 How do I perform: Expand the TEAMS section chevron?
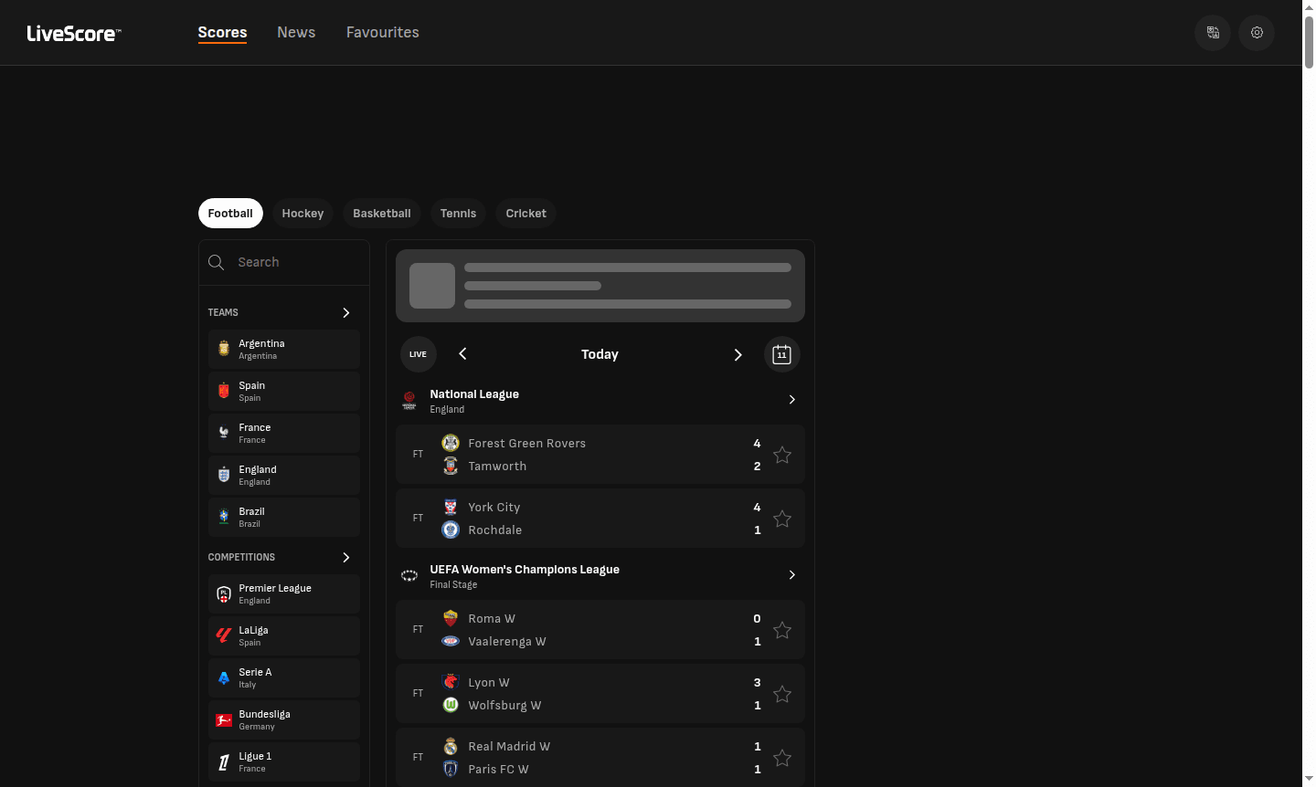tap(345, 312)
